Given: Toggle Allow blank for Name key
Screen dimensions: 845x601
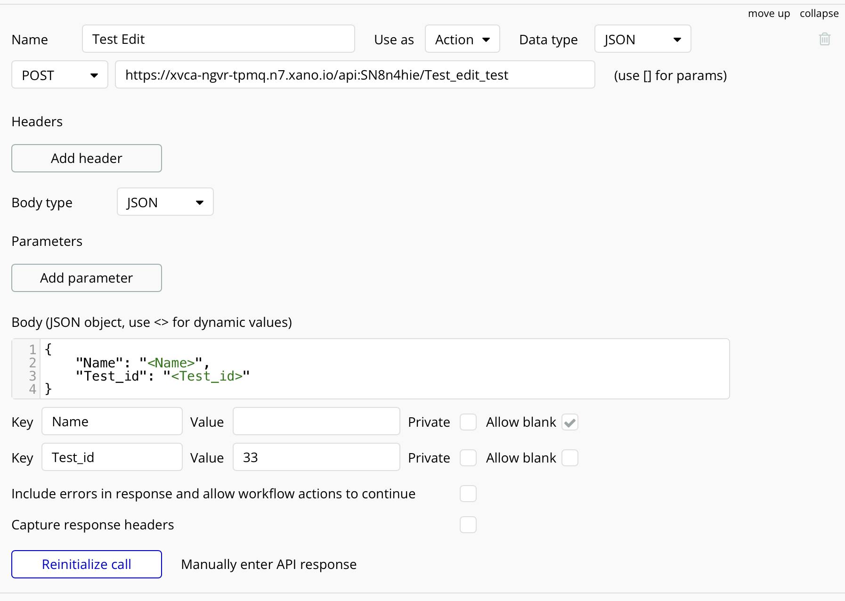Looking at the screenshot, I should (569, 422).
